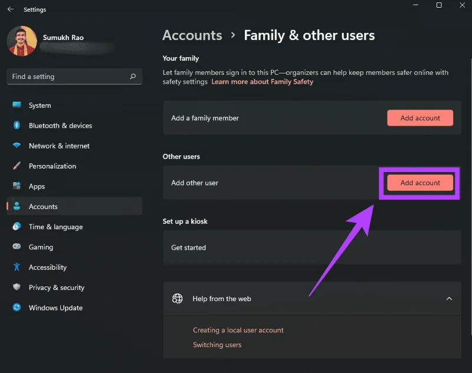Image resolution: width=472 pixels, height=373 pixels.
Task: Select Personalization in sidebar
Action: pyautogui.click(x=74, y=166)
